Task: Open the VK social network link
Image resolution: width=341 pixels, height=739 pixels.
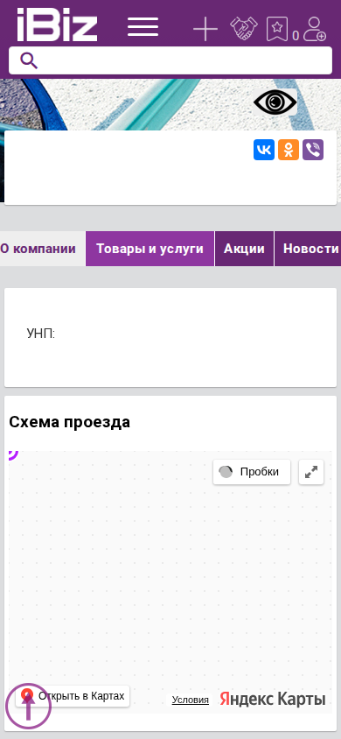Action: click(264, 150)
